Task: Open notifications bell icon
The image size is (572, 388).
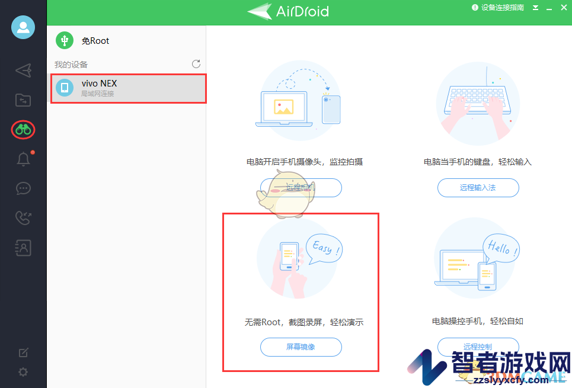Action: tap(23, 159)
